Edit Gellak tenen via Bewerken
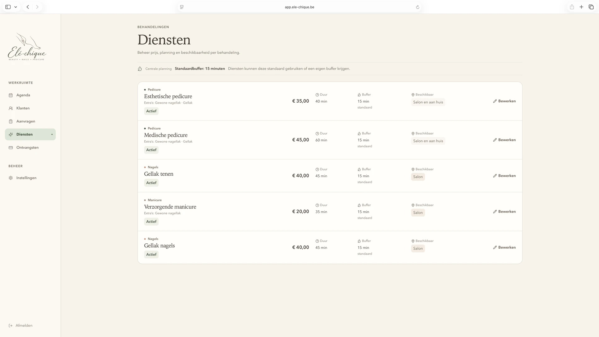The width and height of the screenshot is (599, 337). (x=504, y=176)
